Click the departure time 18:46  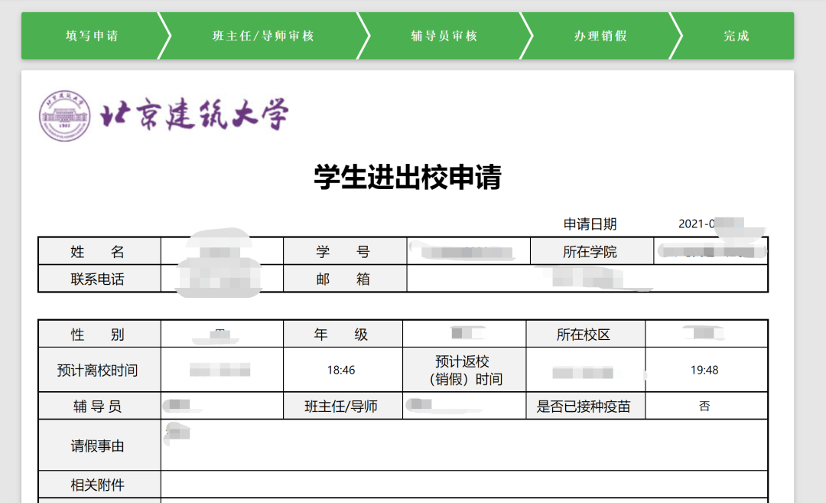pyautogui.click(x=341, y=370)
